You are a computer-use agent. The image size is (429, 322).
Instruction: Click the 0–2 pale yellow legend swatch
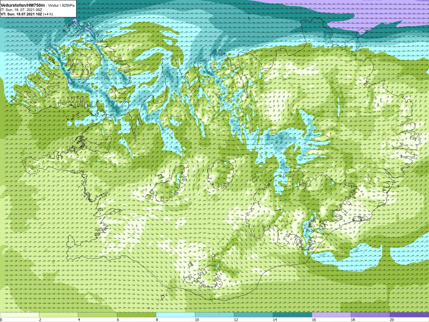(x=19, y=315)
